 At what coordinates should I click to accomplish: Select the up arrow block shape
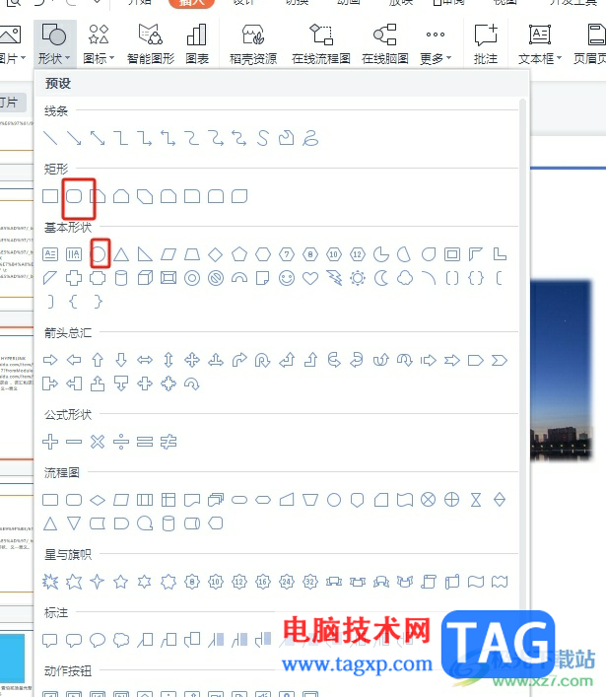[x=98, y=360]
